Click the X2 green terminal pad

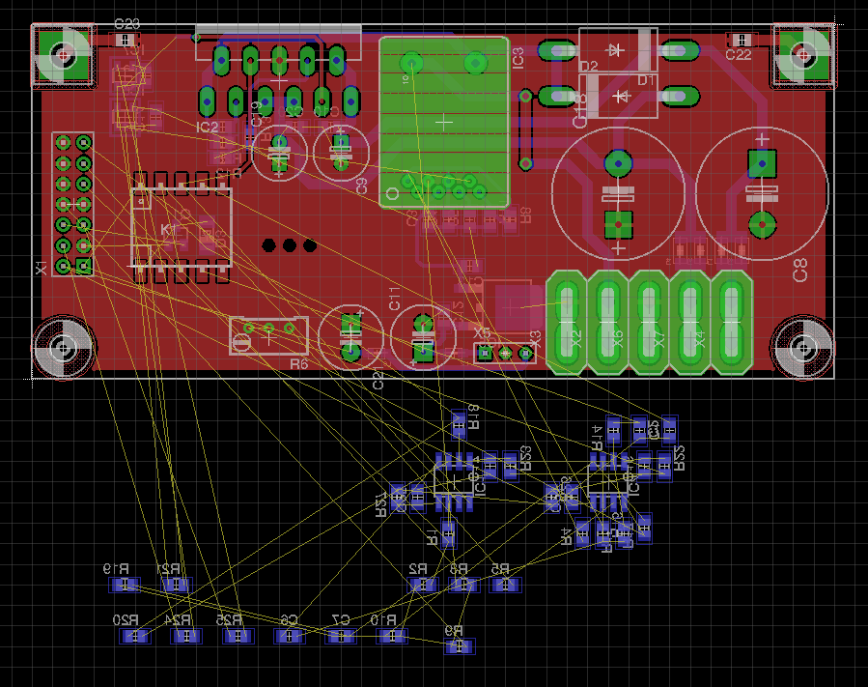click(x=568, y=323)
